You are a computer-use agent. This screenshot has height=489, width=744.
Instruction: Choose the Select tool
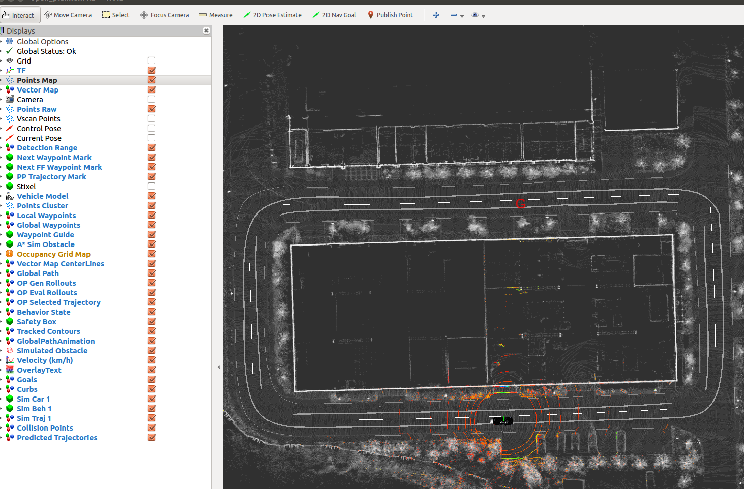116,15
